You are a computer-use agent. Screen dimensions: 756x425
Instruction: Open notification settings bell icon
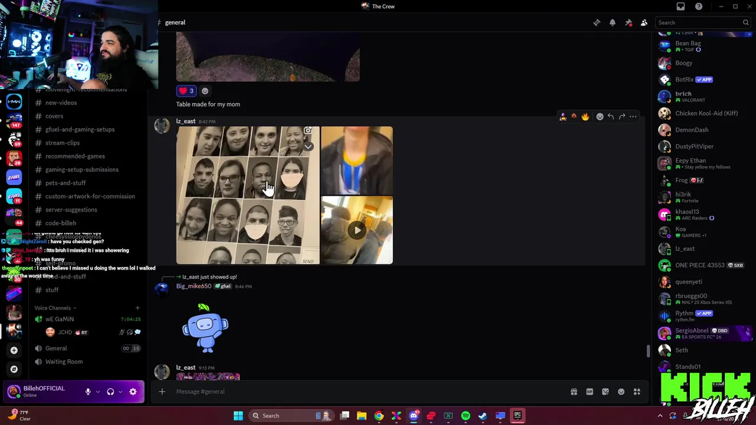tap(612, 22)
